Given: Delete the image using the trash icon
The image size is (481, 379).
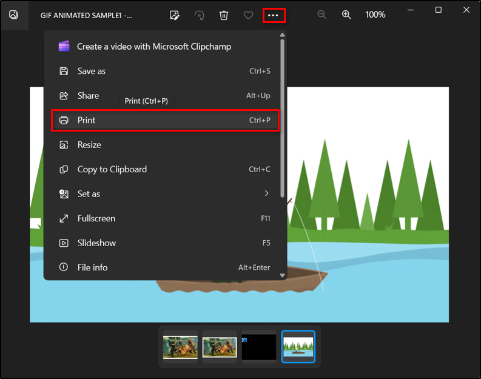Looking at the screenshot, I should (224, 15).
